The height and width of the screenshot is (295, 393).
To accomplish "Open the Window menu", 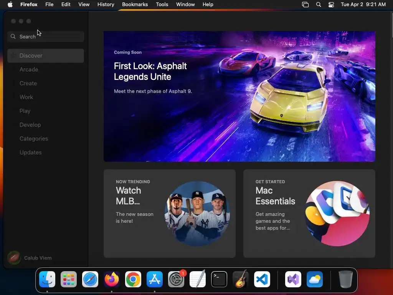I will tap(185, 5).
